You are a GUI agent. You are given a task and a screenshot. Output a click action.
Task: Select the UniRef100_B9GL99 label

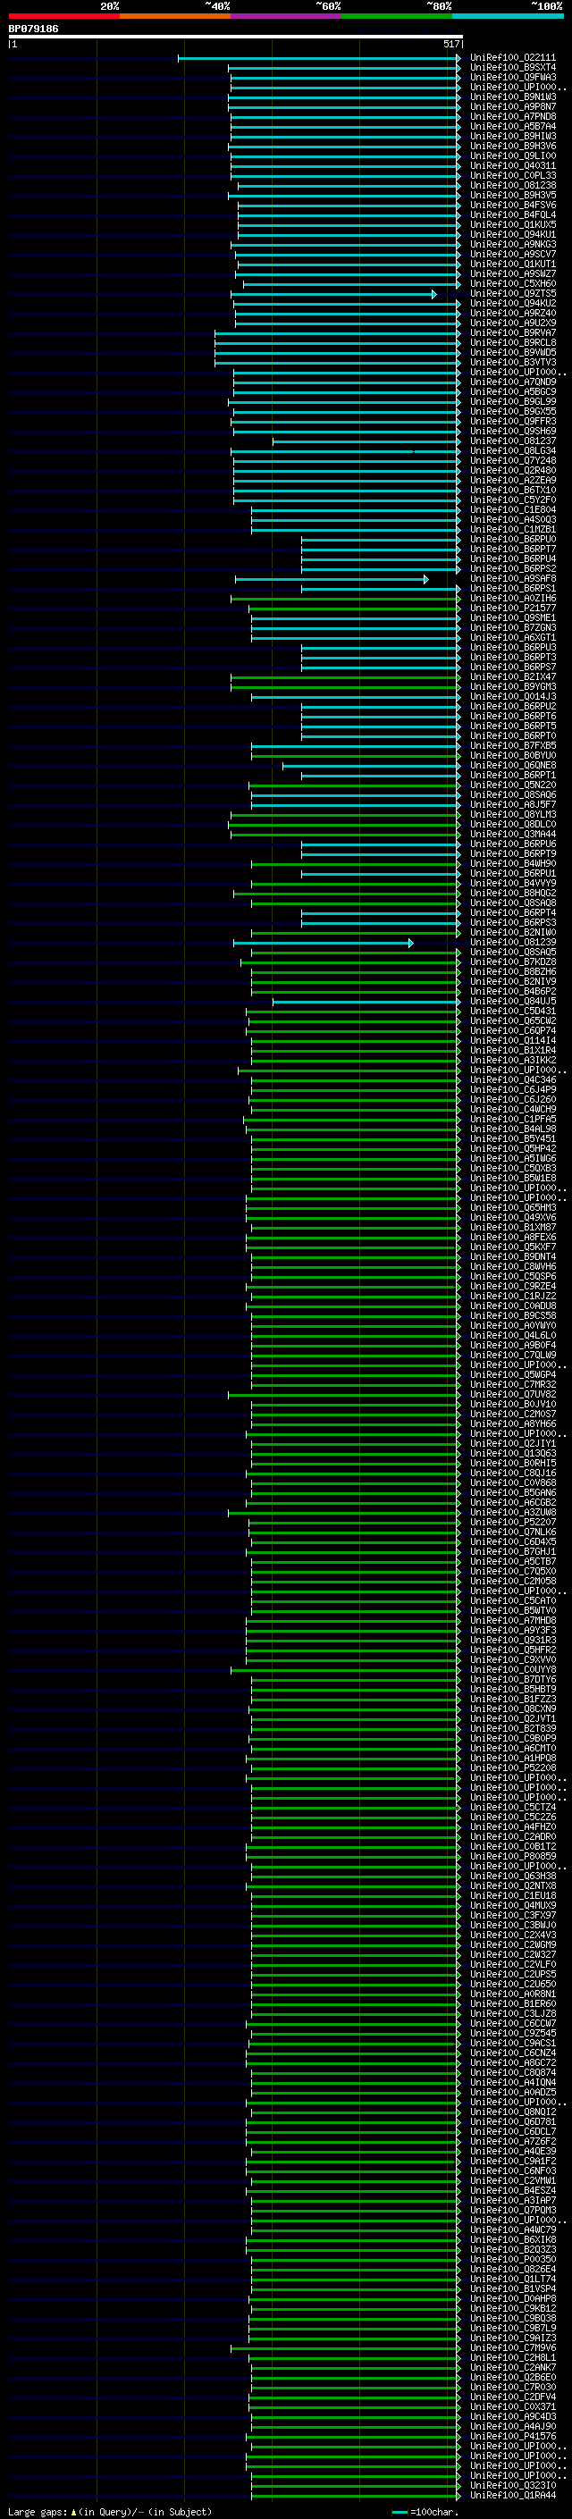point(512,402)
